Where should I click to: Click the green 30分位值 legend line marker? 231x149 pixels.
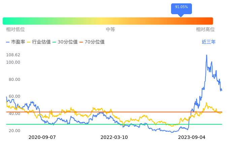point(54,42)
